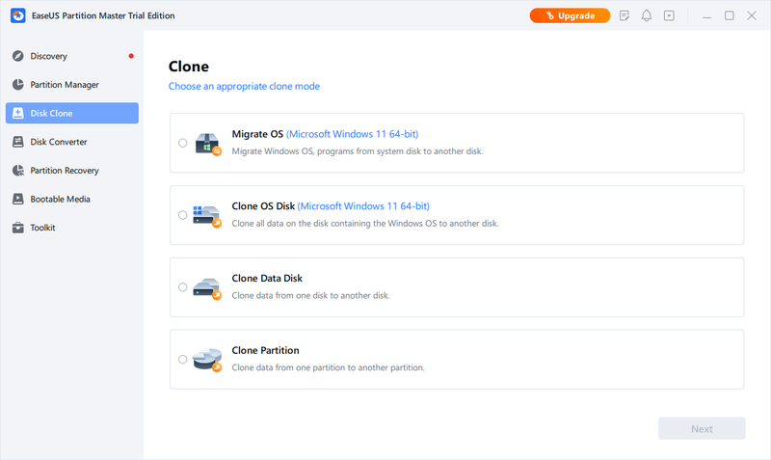The height and width of the screenshot is (460, 771).
Task: Click the Next button
Action: [702, 428]
